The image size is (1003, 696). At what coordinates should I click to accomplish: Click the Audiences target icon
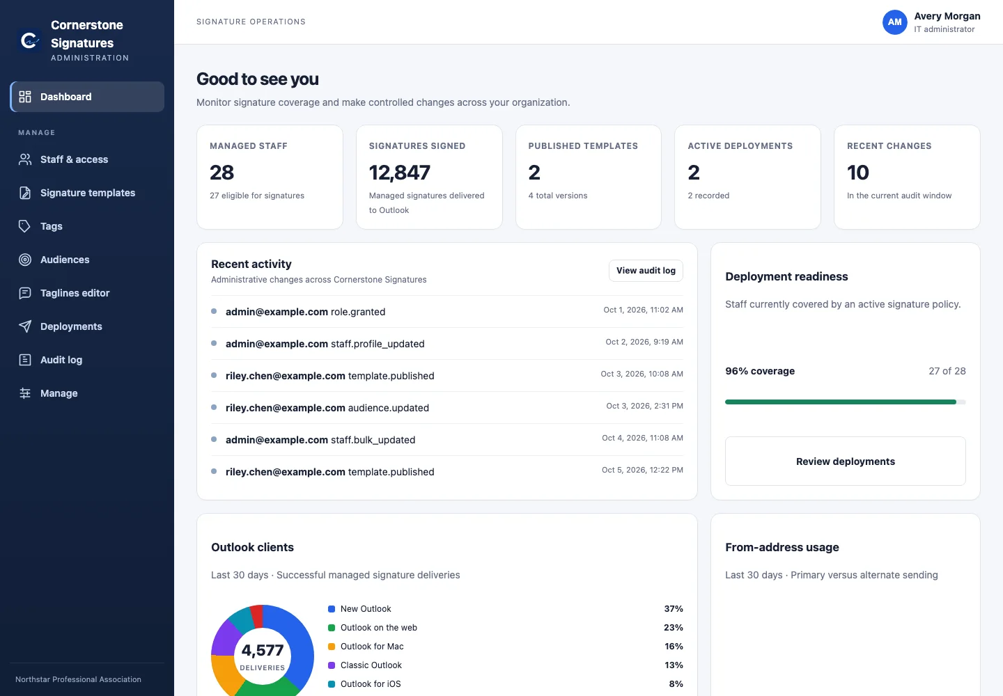pos(25,260)
